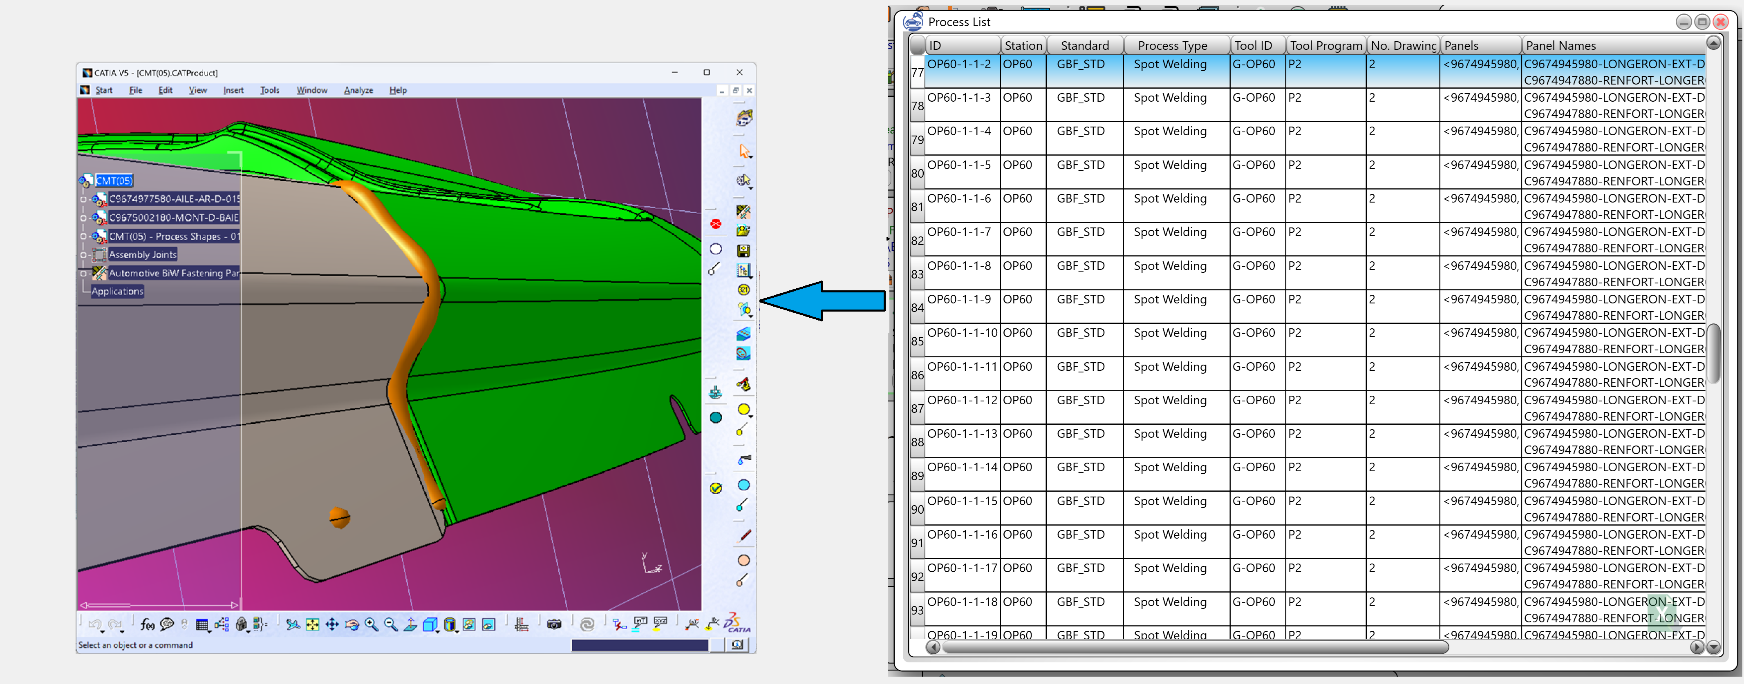The height and width of the screenshot is (684, 1744).
Task: Click row number 84 in Process List
Action: pos(917,307)
